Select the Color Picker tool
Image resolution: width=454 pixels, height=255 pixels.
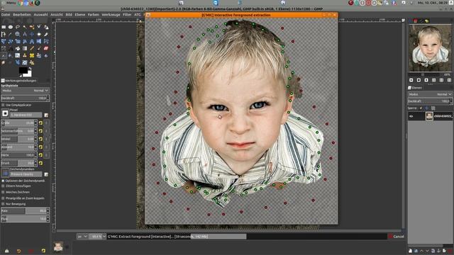coord(11,34)
